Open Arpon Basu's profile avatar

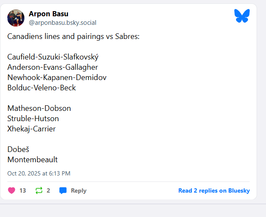[x=16, y=18]
